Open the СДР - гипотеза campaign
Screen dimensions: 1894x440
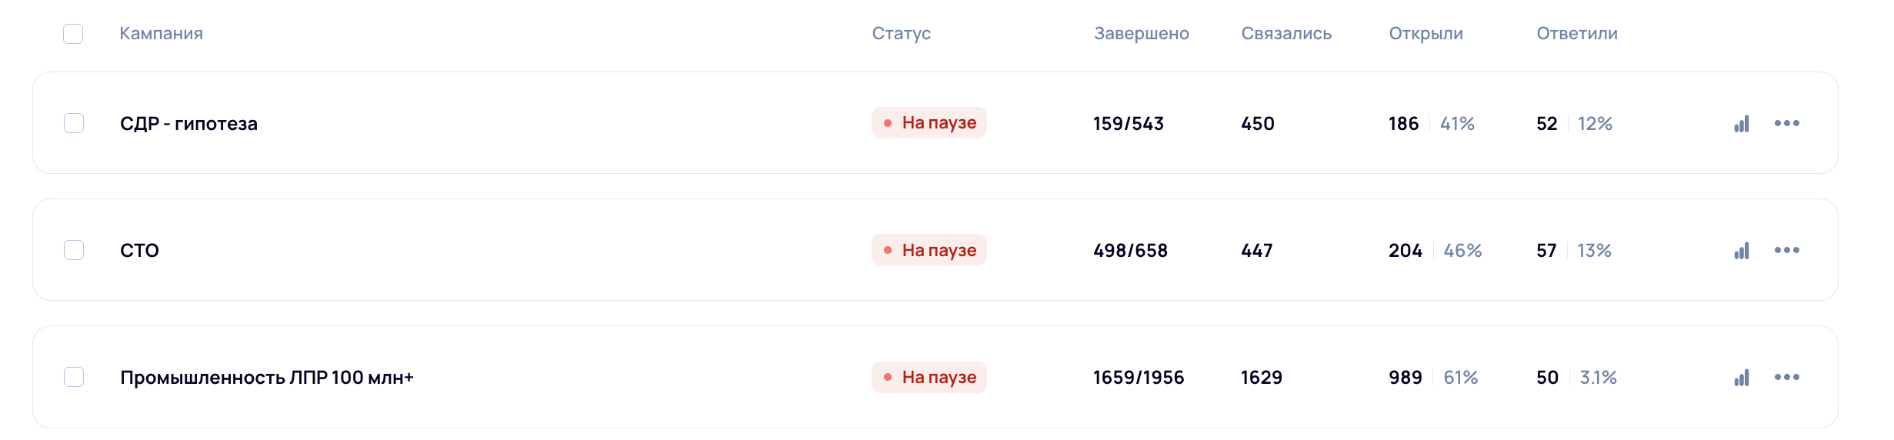188,124
